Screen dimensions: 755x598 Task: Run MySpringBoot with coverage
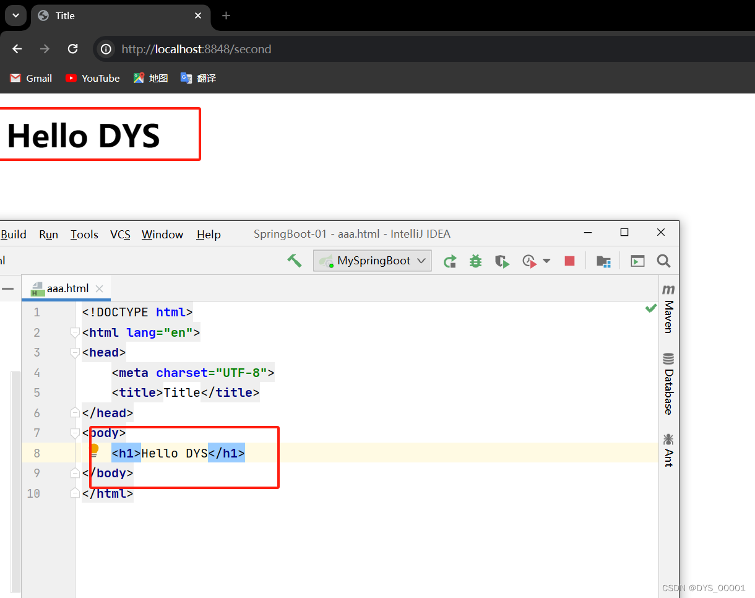point(502,261)
